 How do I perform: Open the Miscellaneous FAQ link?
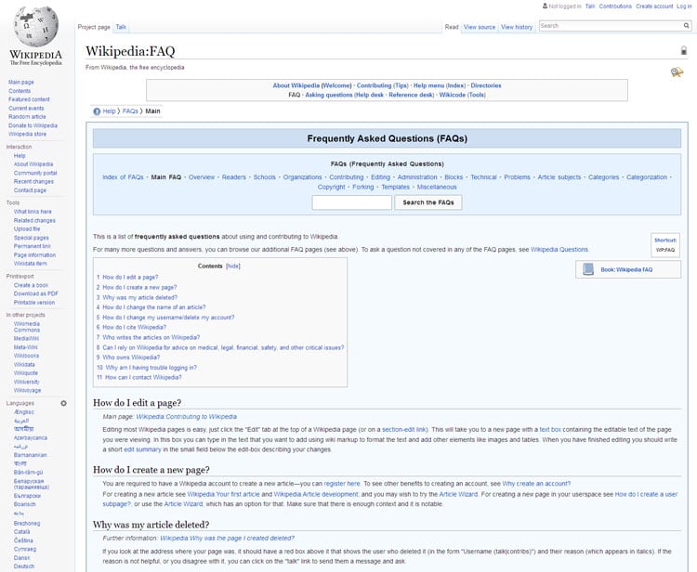[437, 187]
